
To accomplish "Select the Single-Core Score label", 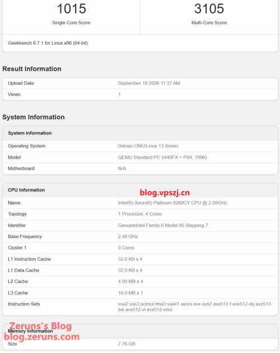I will pyautogui.click(x=71, y=23).
